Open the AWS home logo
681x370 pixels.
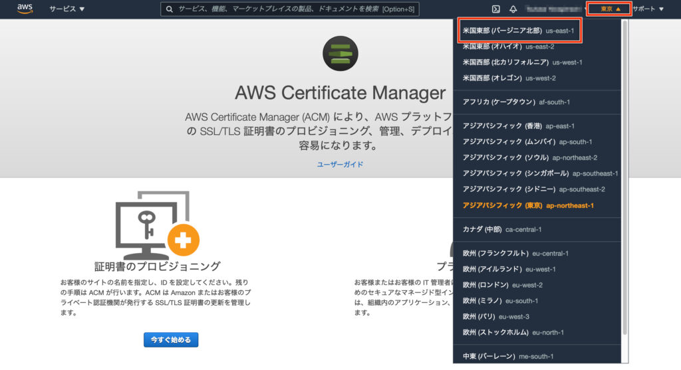(25, 9)
